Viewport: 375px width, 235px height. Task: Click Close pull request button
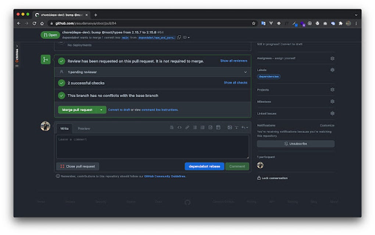(78, 166)
